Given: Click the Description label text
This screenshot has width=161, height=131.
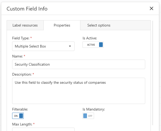Looking at the screenshot, I should point(22,74).
